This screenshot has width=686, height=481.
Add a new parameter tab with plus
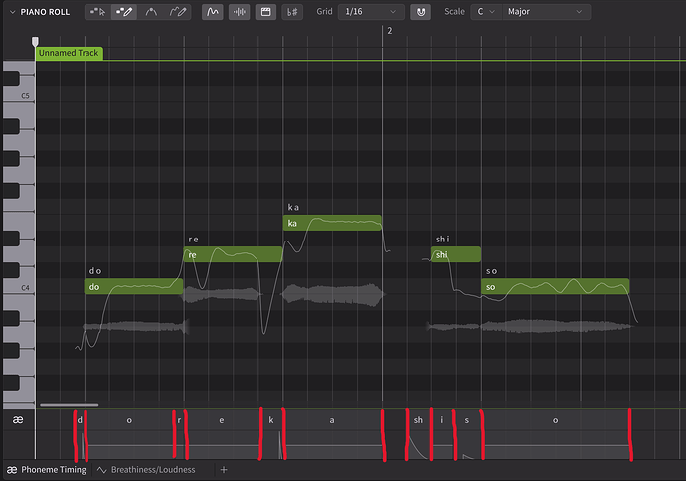[224, 470]
